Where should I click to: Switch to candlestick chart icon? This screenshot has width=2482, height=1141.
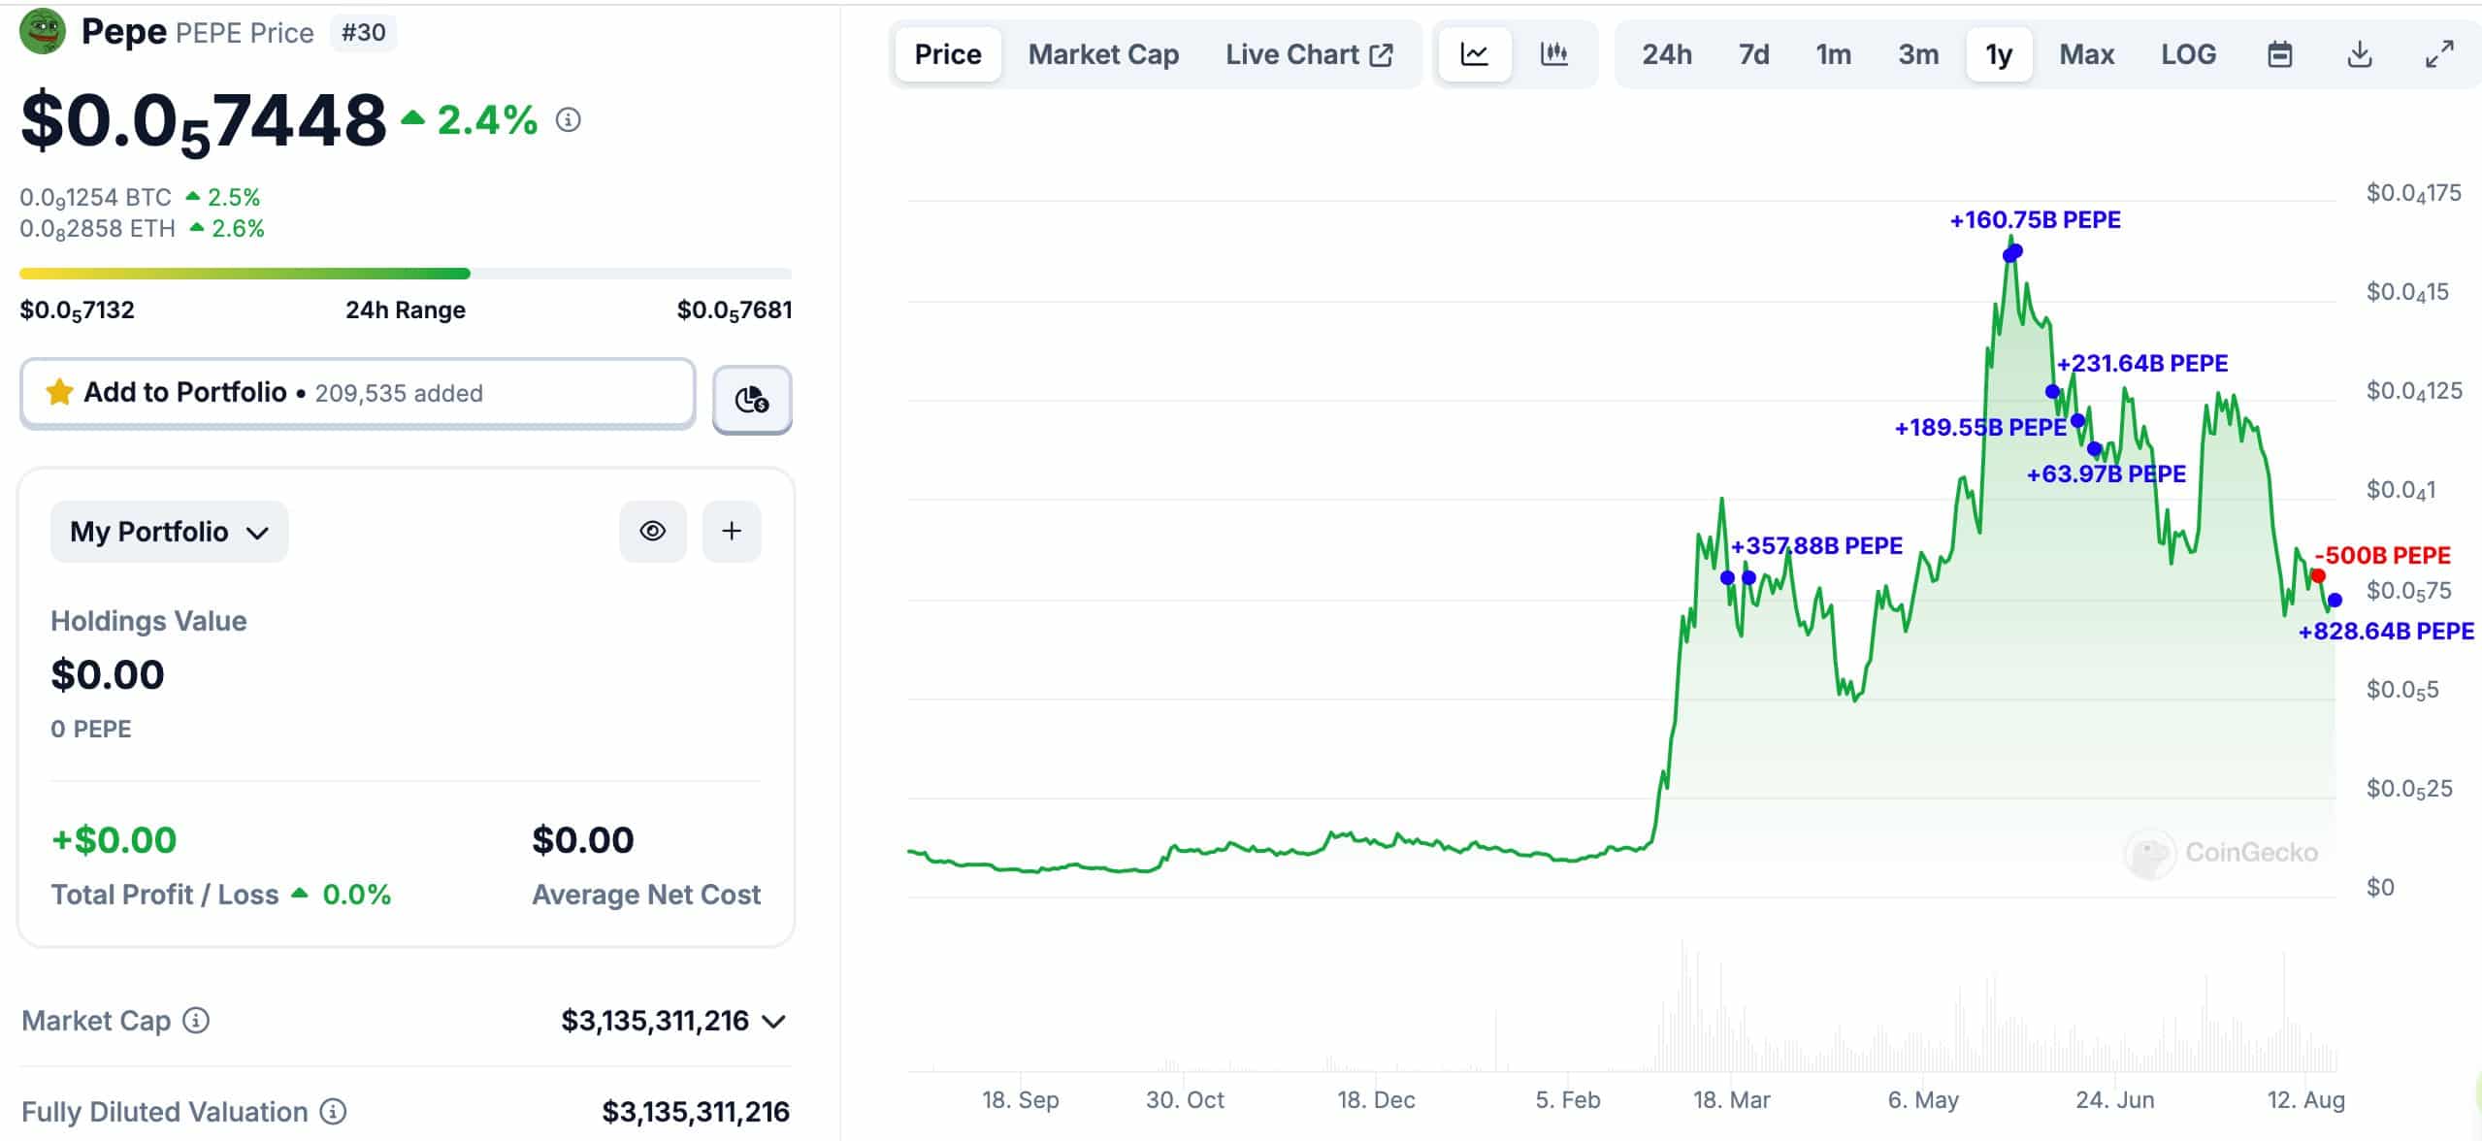tap(1553, 54)
